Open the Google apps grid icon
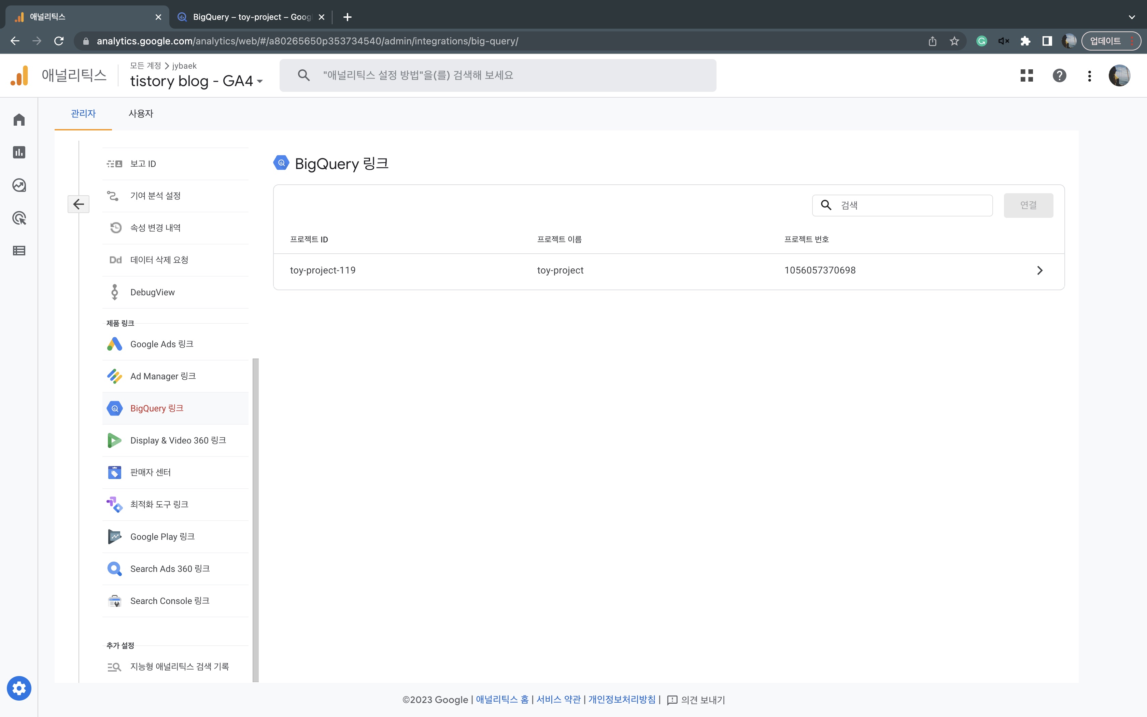Viewport: 1147px width, 717px height. [1026, 75]
